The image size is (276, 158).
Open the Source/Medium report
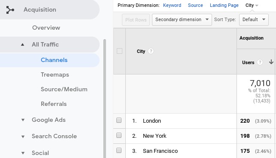[x=64, y=89]
